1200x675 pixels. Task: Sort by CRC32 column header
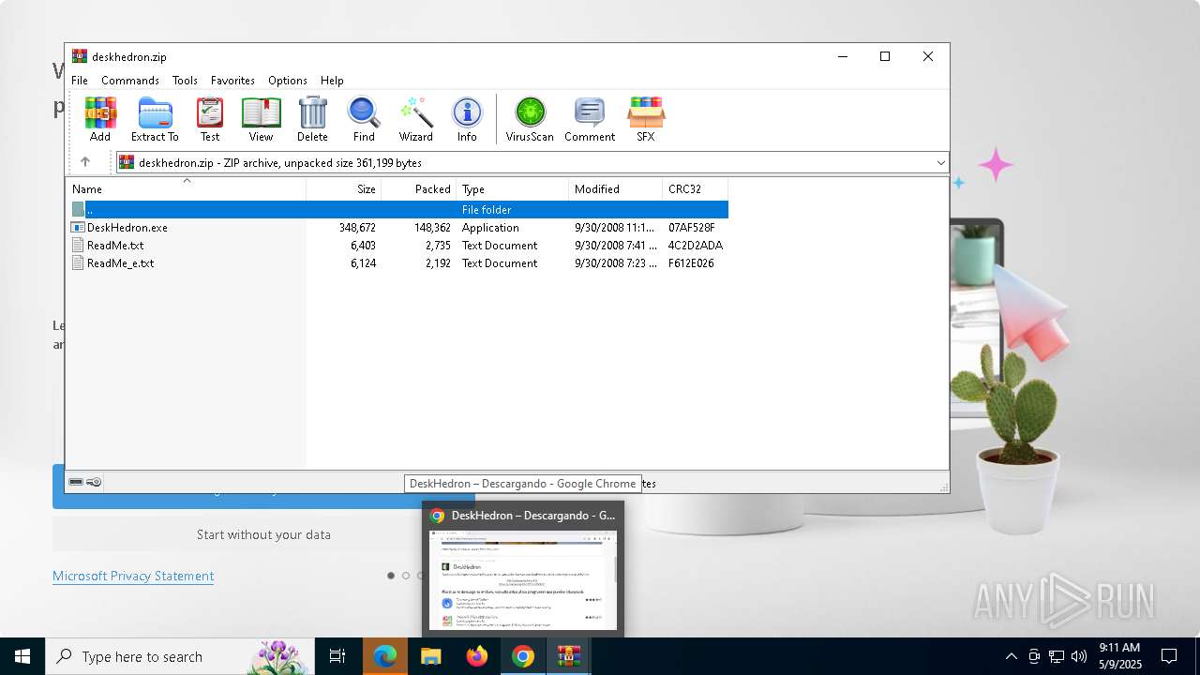(x=696, y=189)
